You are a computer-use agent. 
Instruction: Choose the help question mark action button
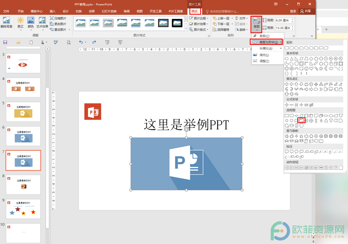(336, 168)
